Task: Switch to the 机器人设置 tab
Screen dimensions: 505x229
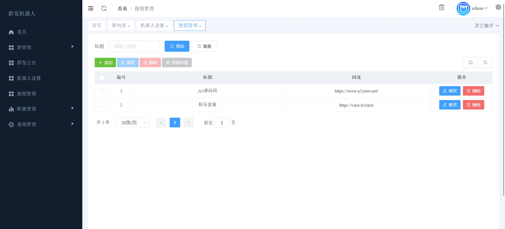Action: 152,25
